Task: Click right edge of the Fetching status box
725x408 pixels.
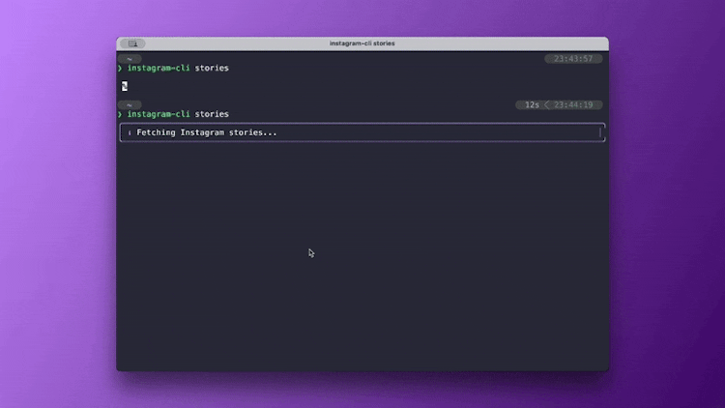Action: coord(604,132)
